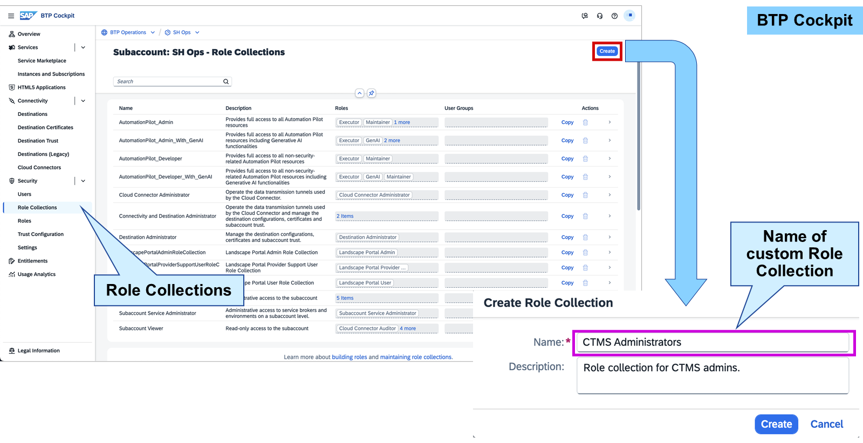The image size is (863, 443).
Task: Open Trust Configuration in sidebar
Action: tap(40, 234)
